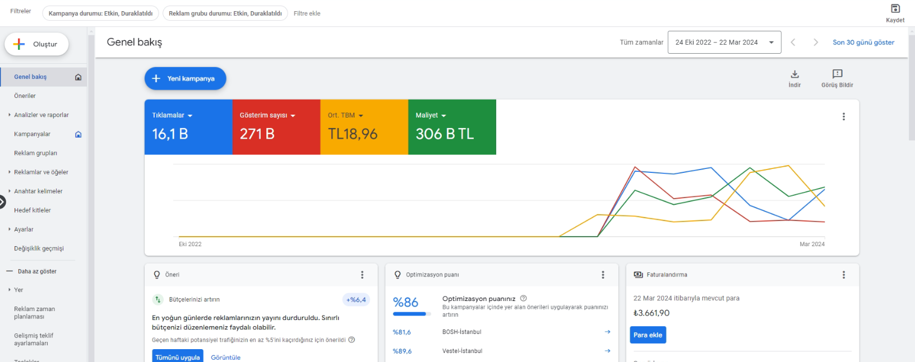Click the Filtre ekle field

[307, 13]
